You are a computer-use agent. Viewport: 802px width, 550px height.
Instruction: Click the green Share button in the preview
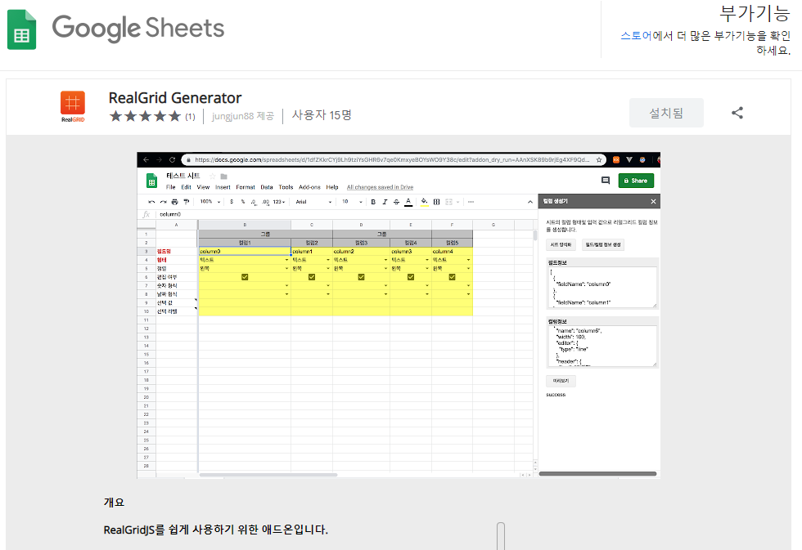point(636,181)
